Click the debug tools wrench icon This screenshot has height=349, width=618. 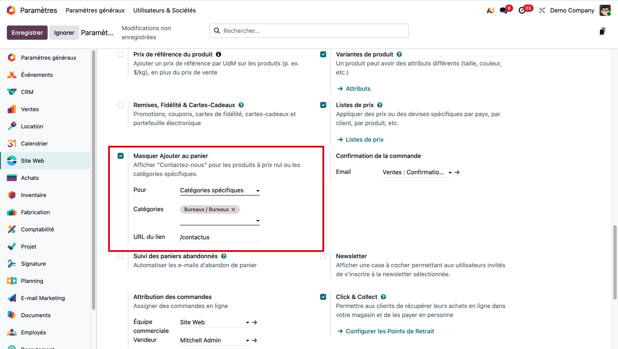pyautogui.click(x=542, y=10)
